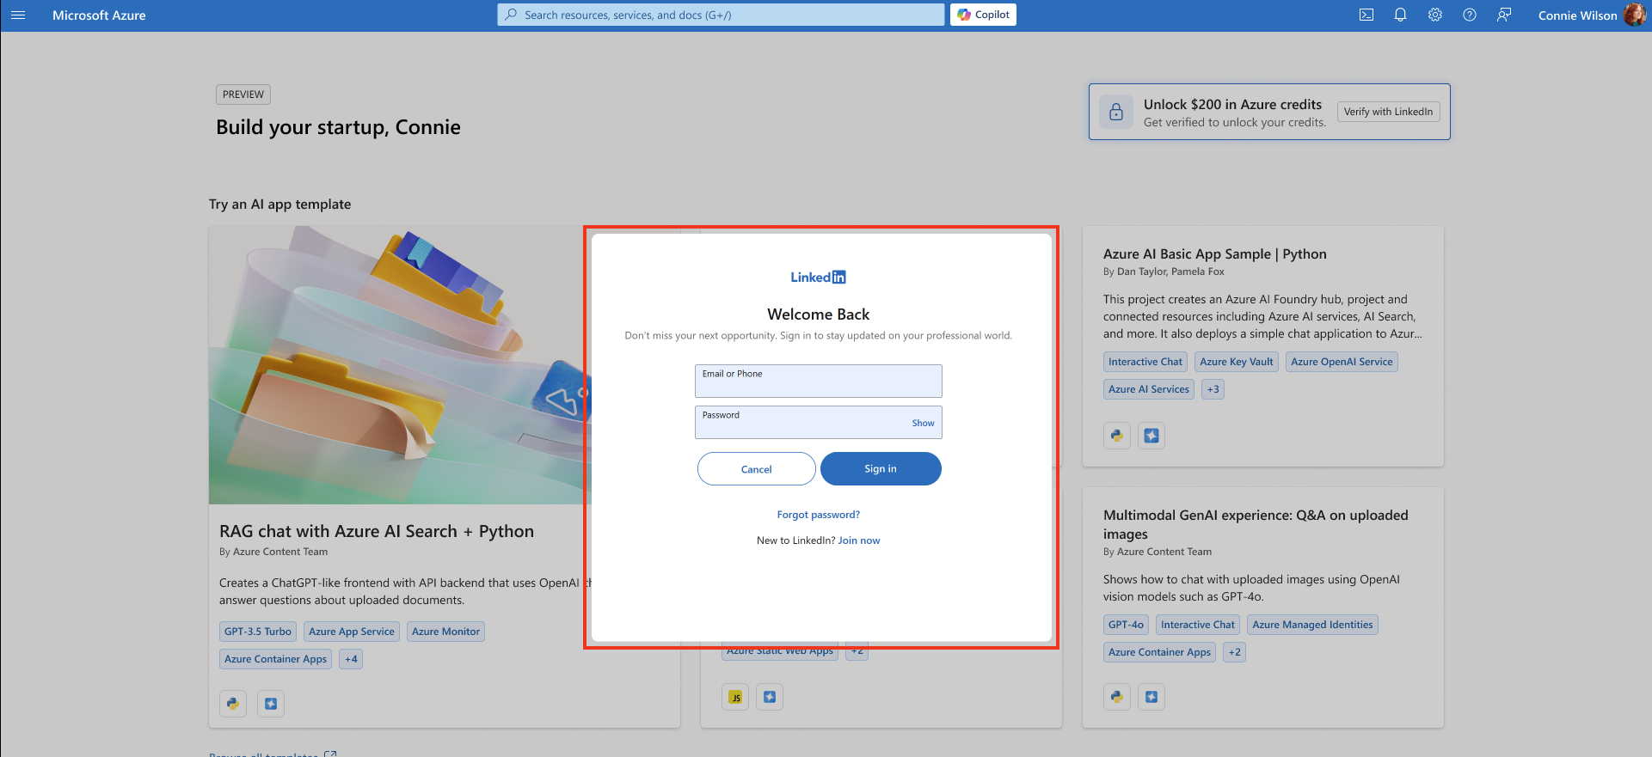Click the Azure OpenAI Service tag
Image resolution: width=1652 pixels, height=757 pixels.
point(1342,362)
